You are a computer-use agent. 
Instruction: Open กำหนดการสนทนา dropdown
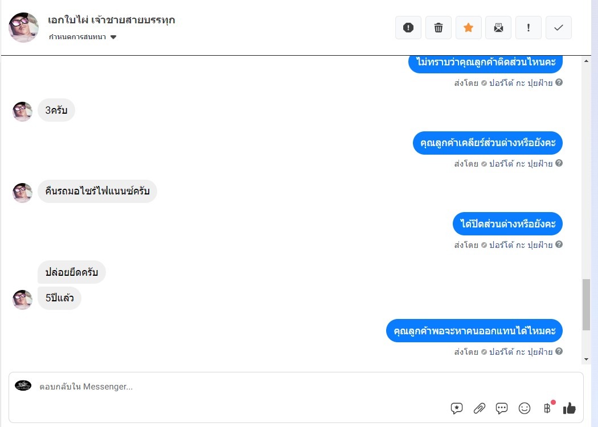[83, 37]
